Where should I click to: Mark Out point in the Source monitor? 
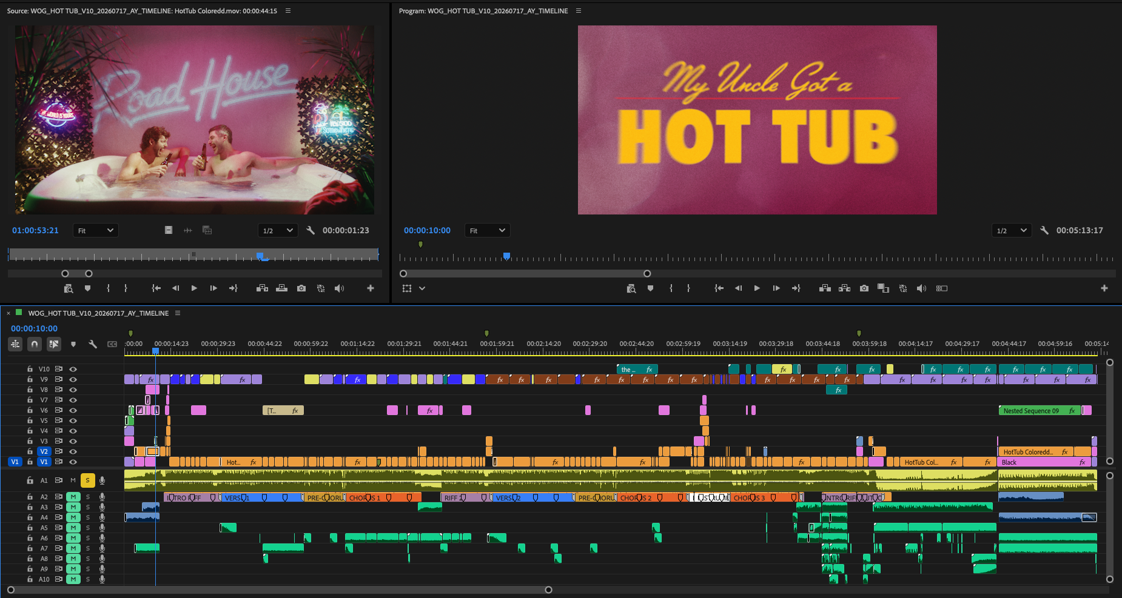pos(126,288)
